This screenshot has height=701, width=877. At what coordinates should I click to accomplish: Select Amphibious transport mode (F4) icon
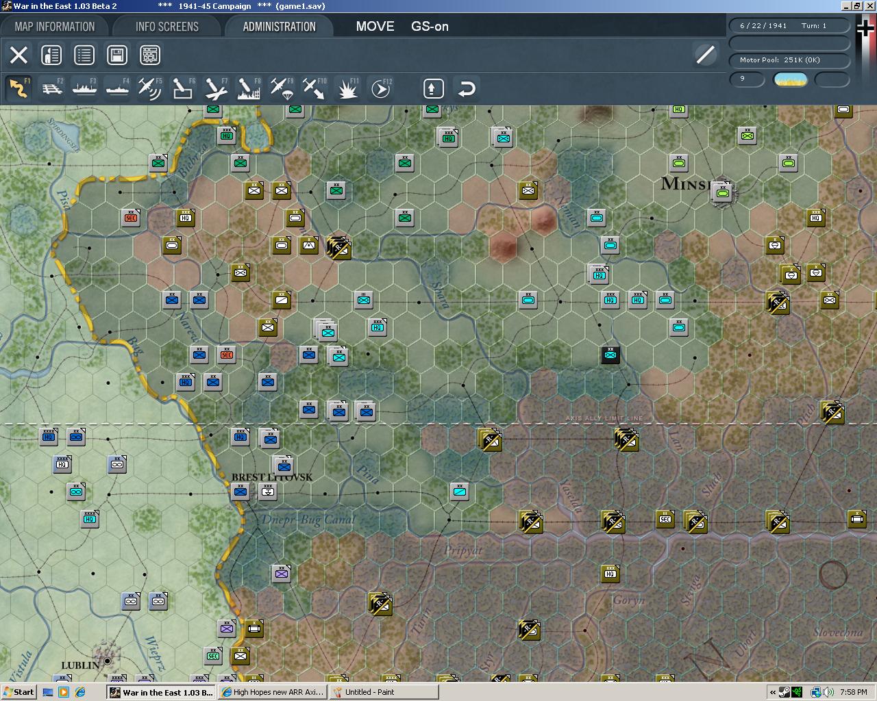click(x=117, y=88)
